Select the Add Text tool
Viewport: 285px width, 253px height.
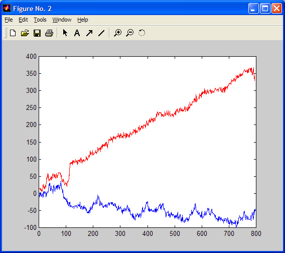[x=77, y=33]
